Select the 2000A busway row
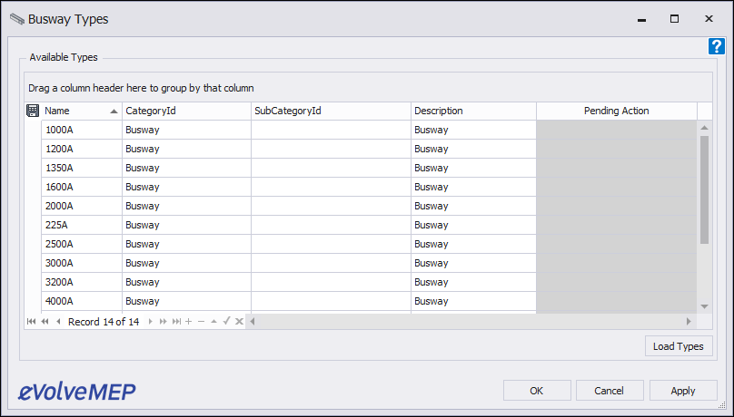 (369, 206)
